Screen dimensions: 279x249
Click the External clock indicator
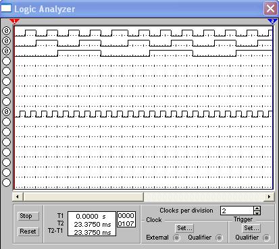pos(177,238)
